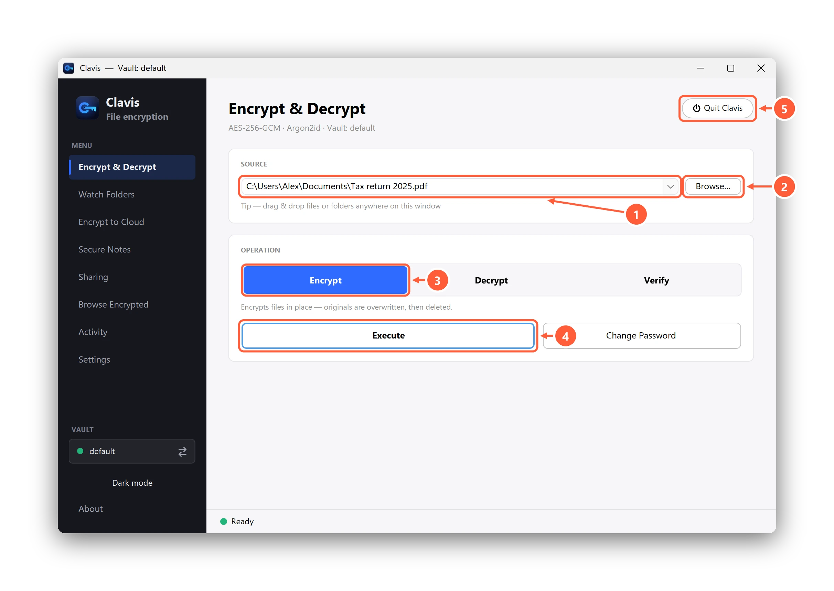The width and height of the screenshot is (834, 591).
Task: Open the About page
Action: coord(132,509)
